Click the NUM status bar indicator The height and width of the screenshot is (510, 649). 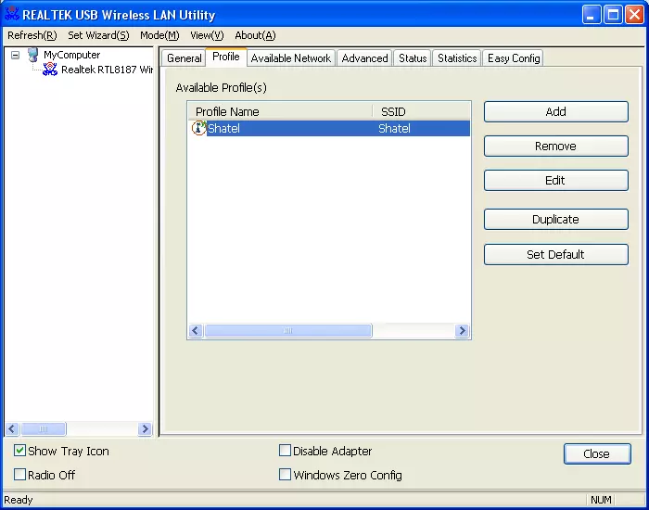(x=600, y=500)
